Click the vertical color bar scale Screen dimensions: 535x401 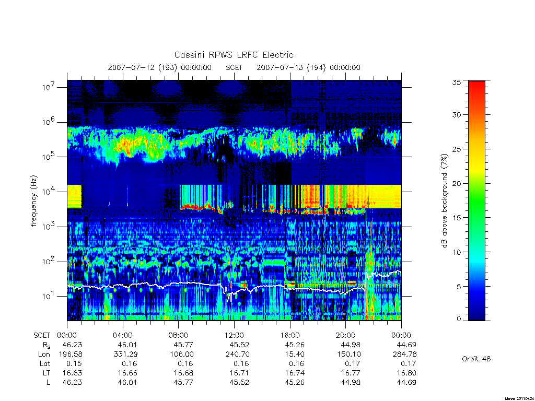(x=476, y=200)
